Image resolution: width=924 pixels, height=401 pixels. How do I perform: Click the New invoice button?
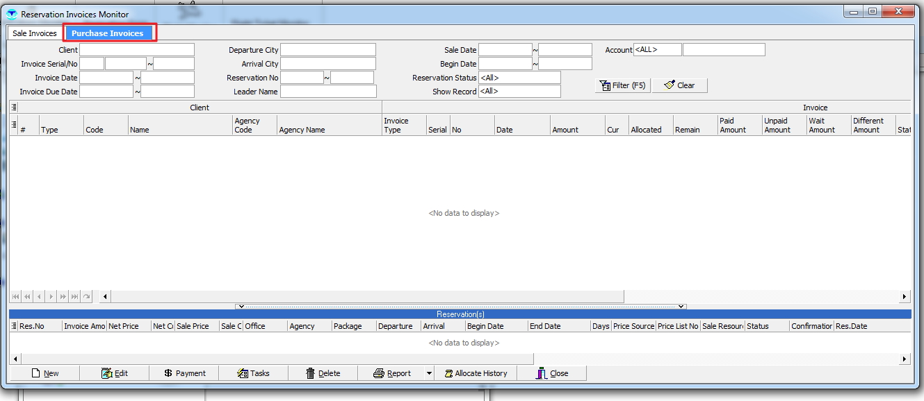pyautogui.click(x=44, y=373)
